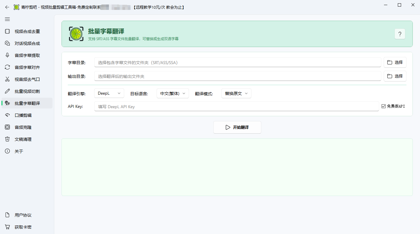Start translation with 开始翻译 button
This screenshot has width=420, height=234.
pyautogui.click(x=237, y=127)
